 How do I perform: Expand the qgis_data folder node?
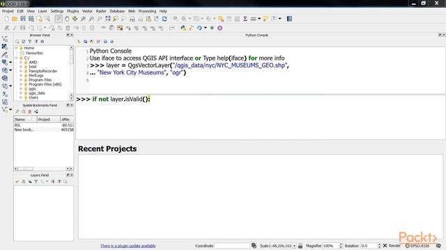[x=21, y=93]
